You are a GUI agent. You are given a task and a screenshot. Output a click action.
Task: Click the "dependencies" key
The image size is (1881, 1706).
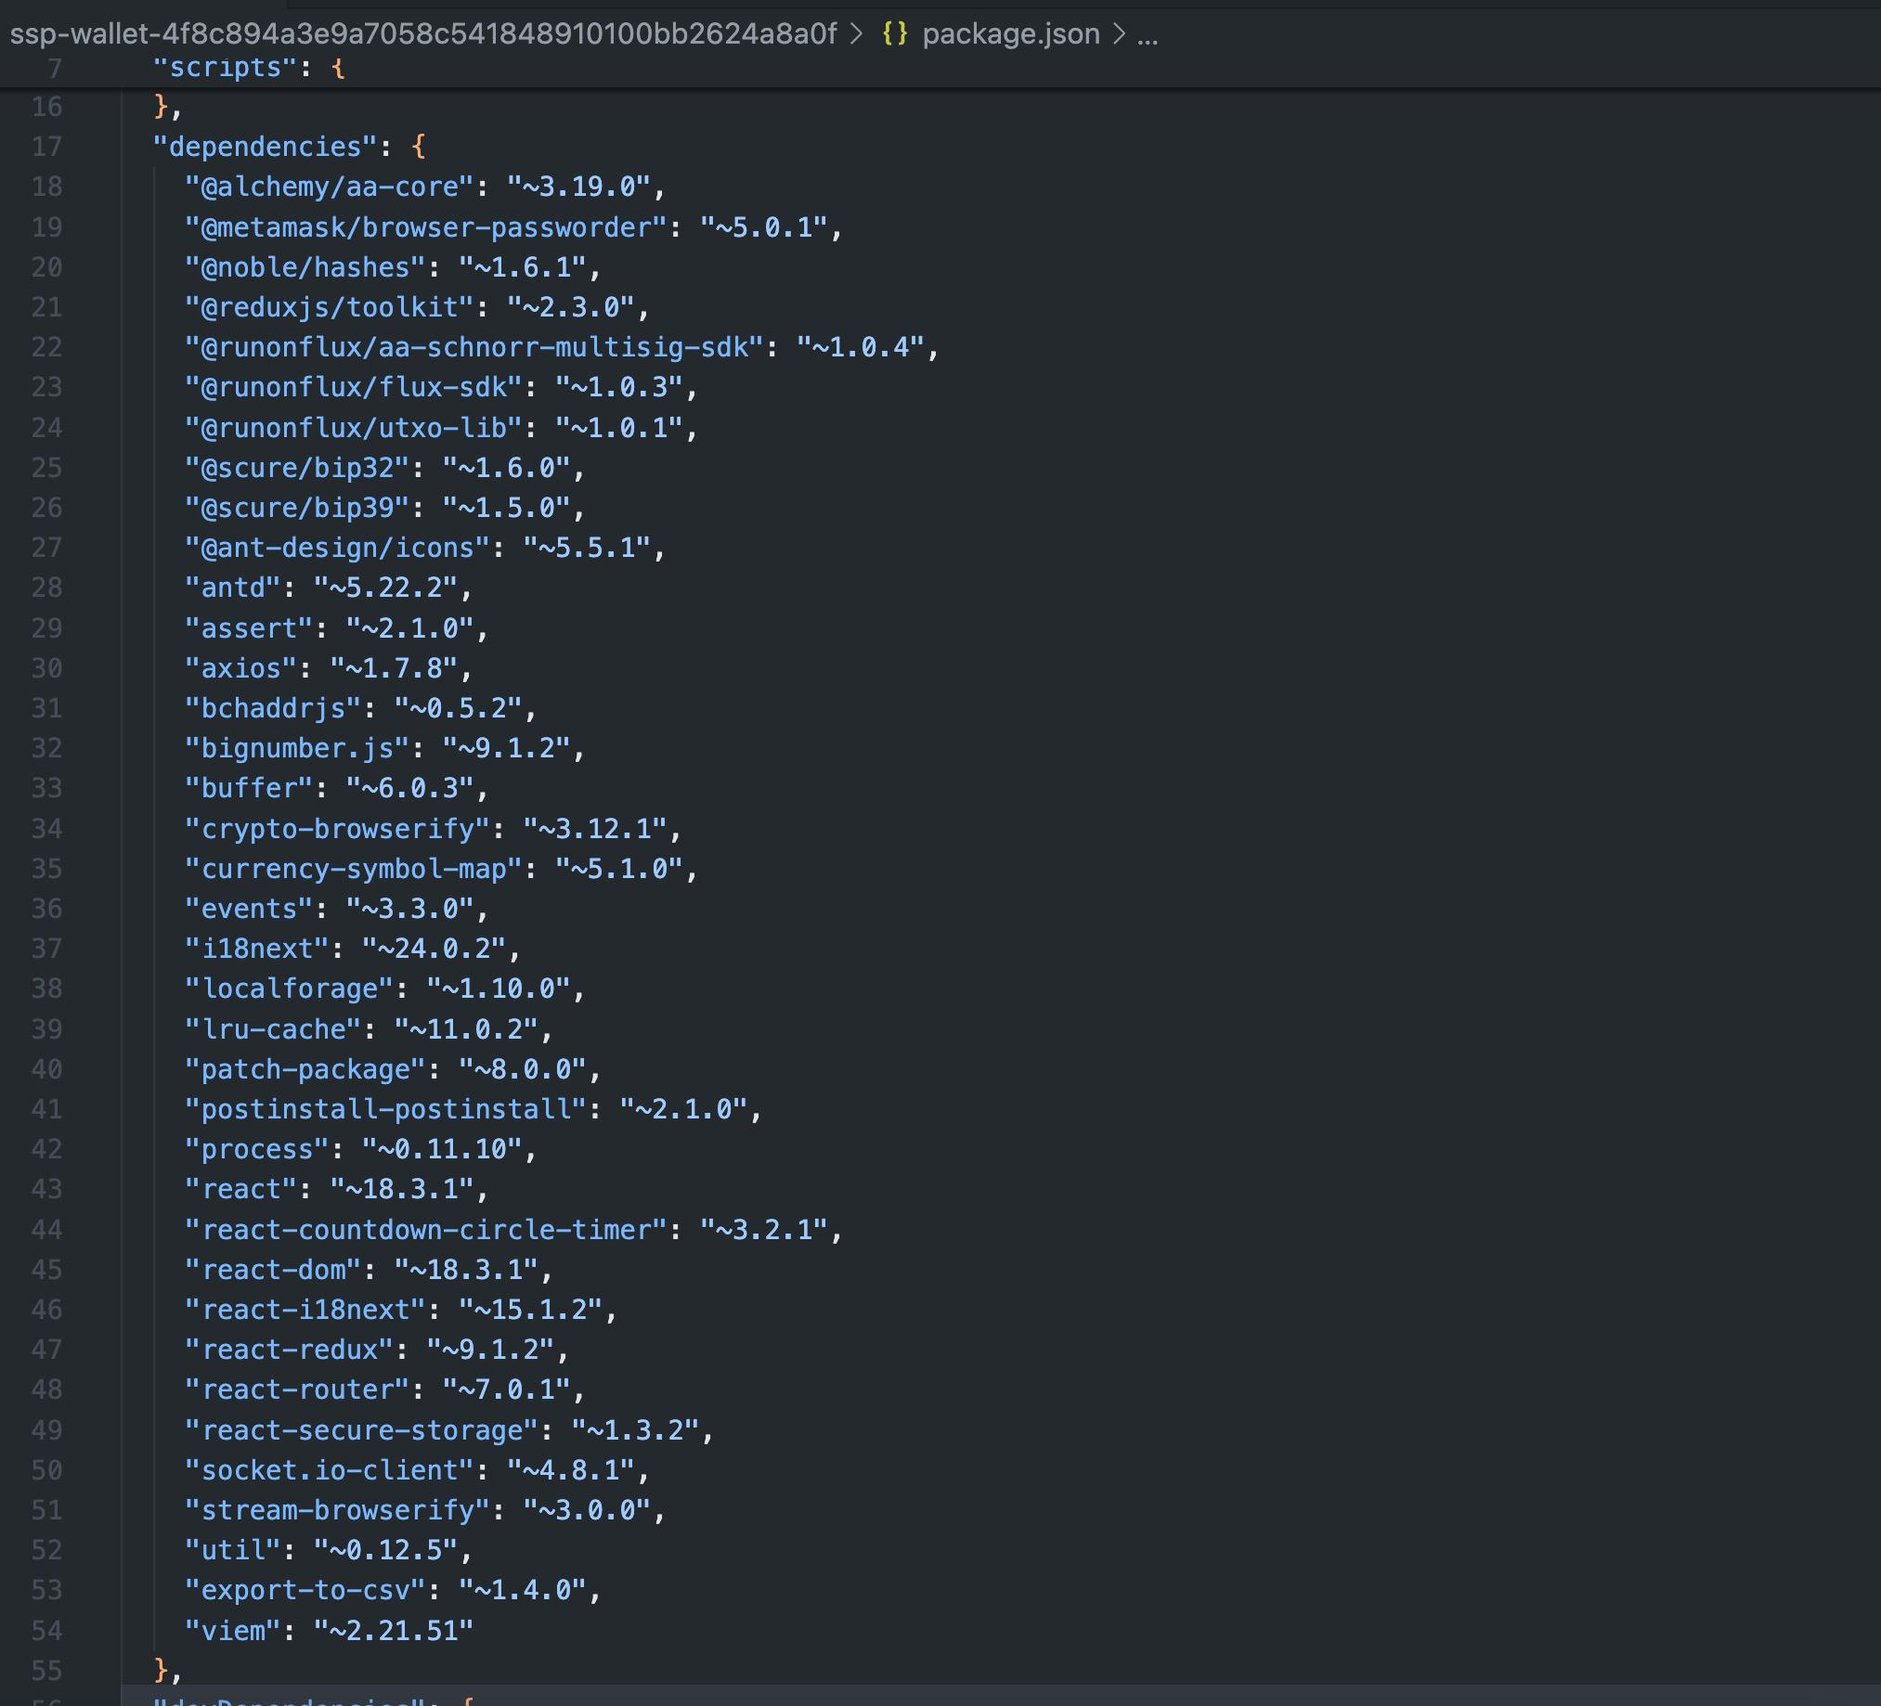[265, 147]
